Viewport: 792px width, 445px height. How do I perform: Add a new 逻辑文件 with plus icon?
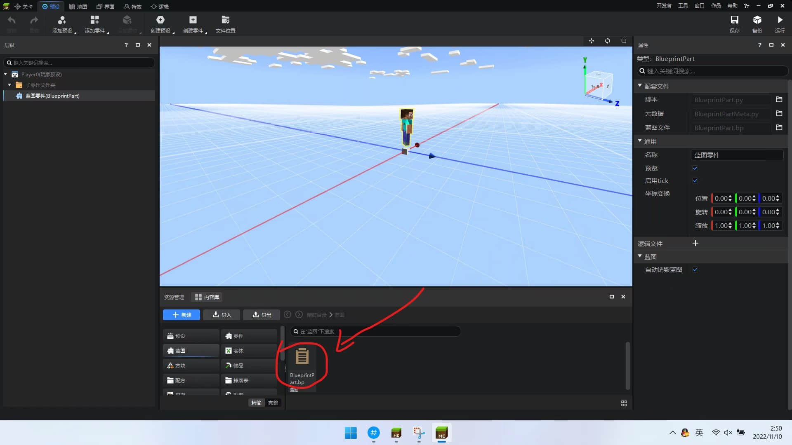(x=695, y=244)
